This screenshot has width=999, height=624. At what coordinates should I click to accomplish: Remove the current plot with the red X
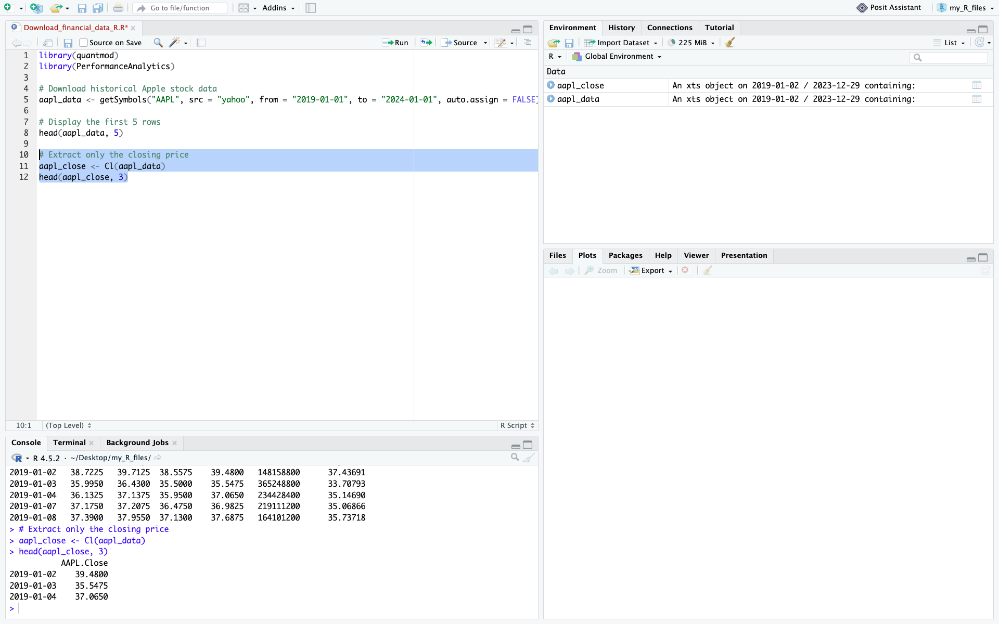point(685,270)
